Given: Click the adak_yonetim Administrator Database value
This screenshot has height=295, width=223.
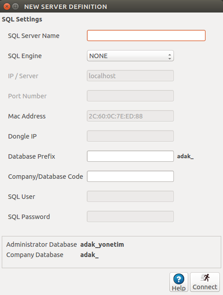Looking at the screenshot, I should [x=102, y=244].
